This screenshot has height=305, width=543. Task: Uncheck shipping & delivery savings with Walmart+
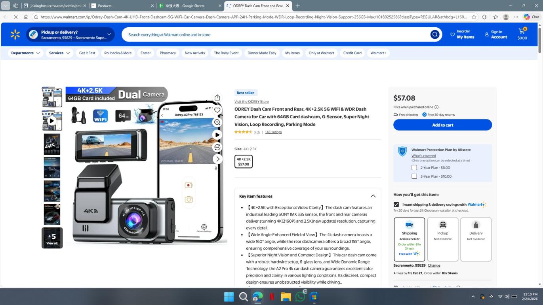coord(396,205)
